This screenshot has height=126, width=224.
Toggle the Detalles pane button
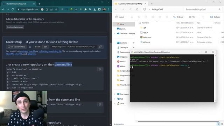[x=215, y=17]
